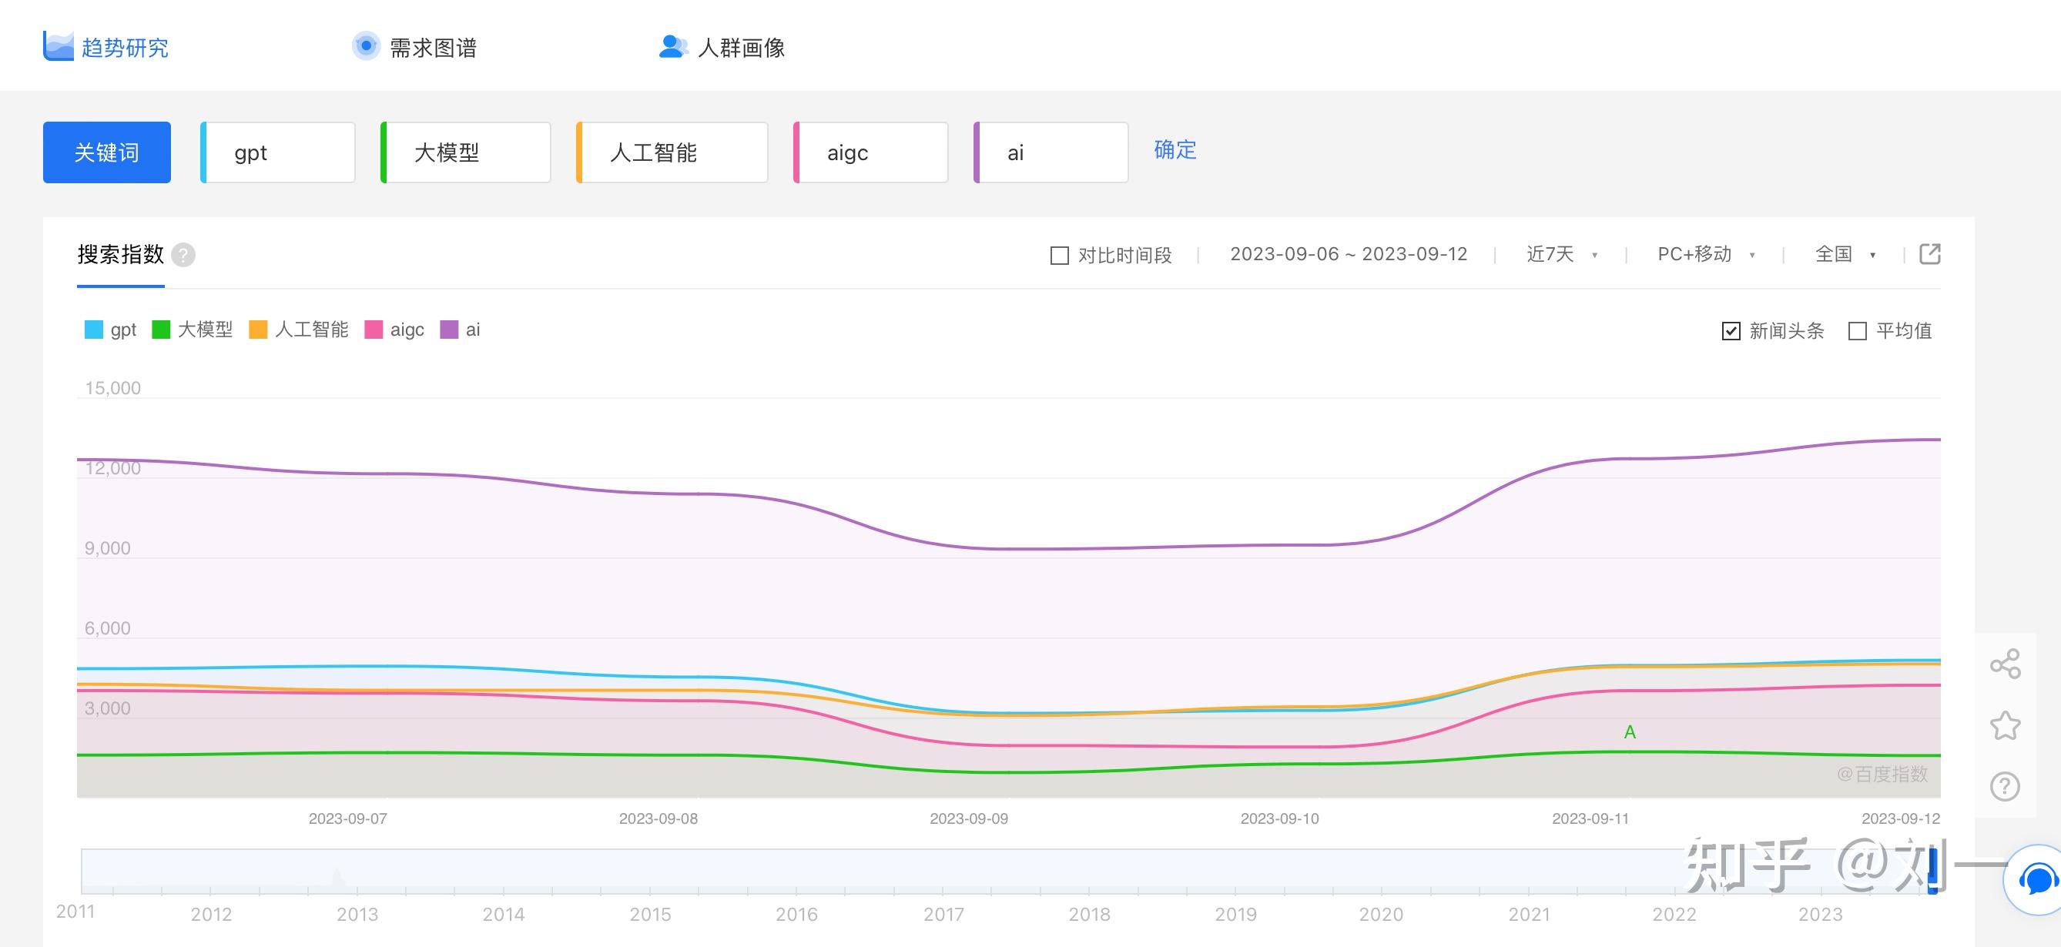This screenshot has width=2061, height=947.
Task: Click the question-mark icon beside 搜索指数
Action: pyautogui.click(x=185, y=256)
